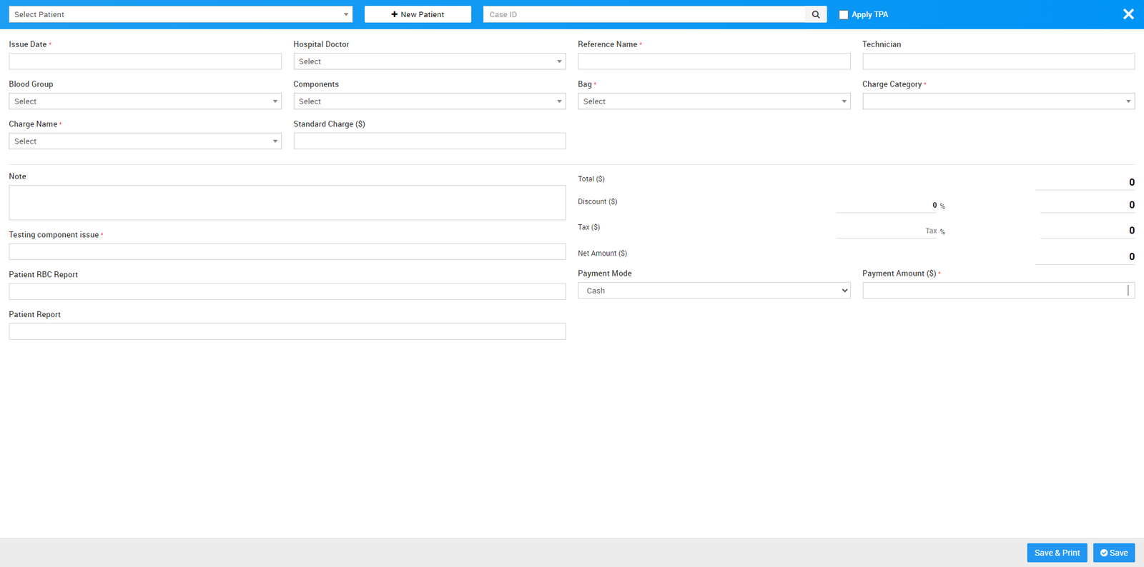Click the Save & Print button
The image size is (1144, 567).
[1057, 553]
